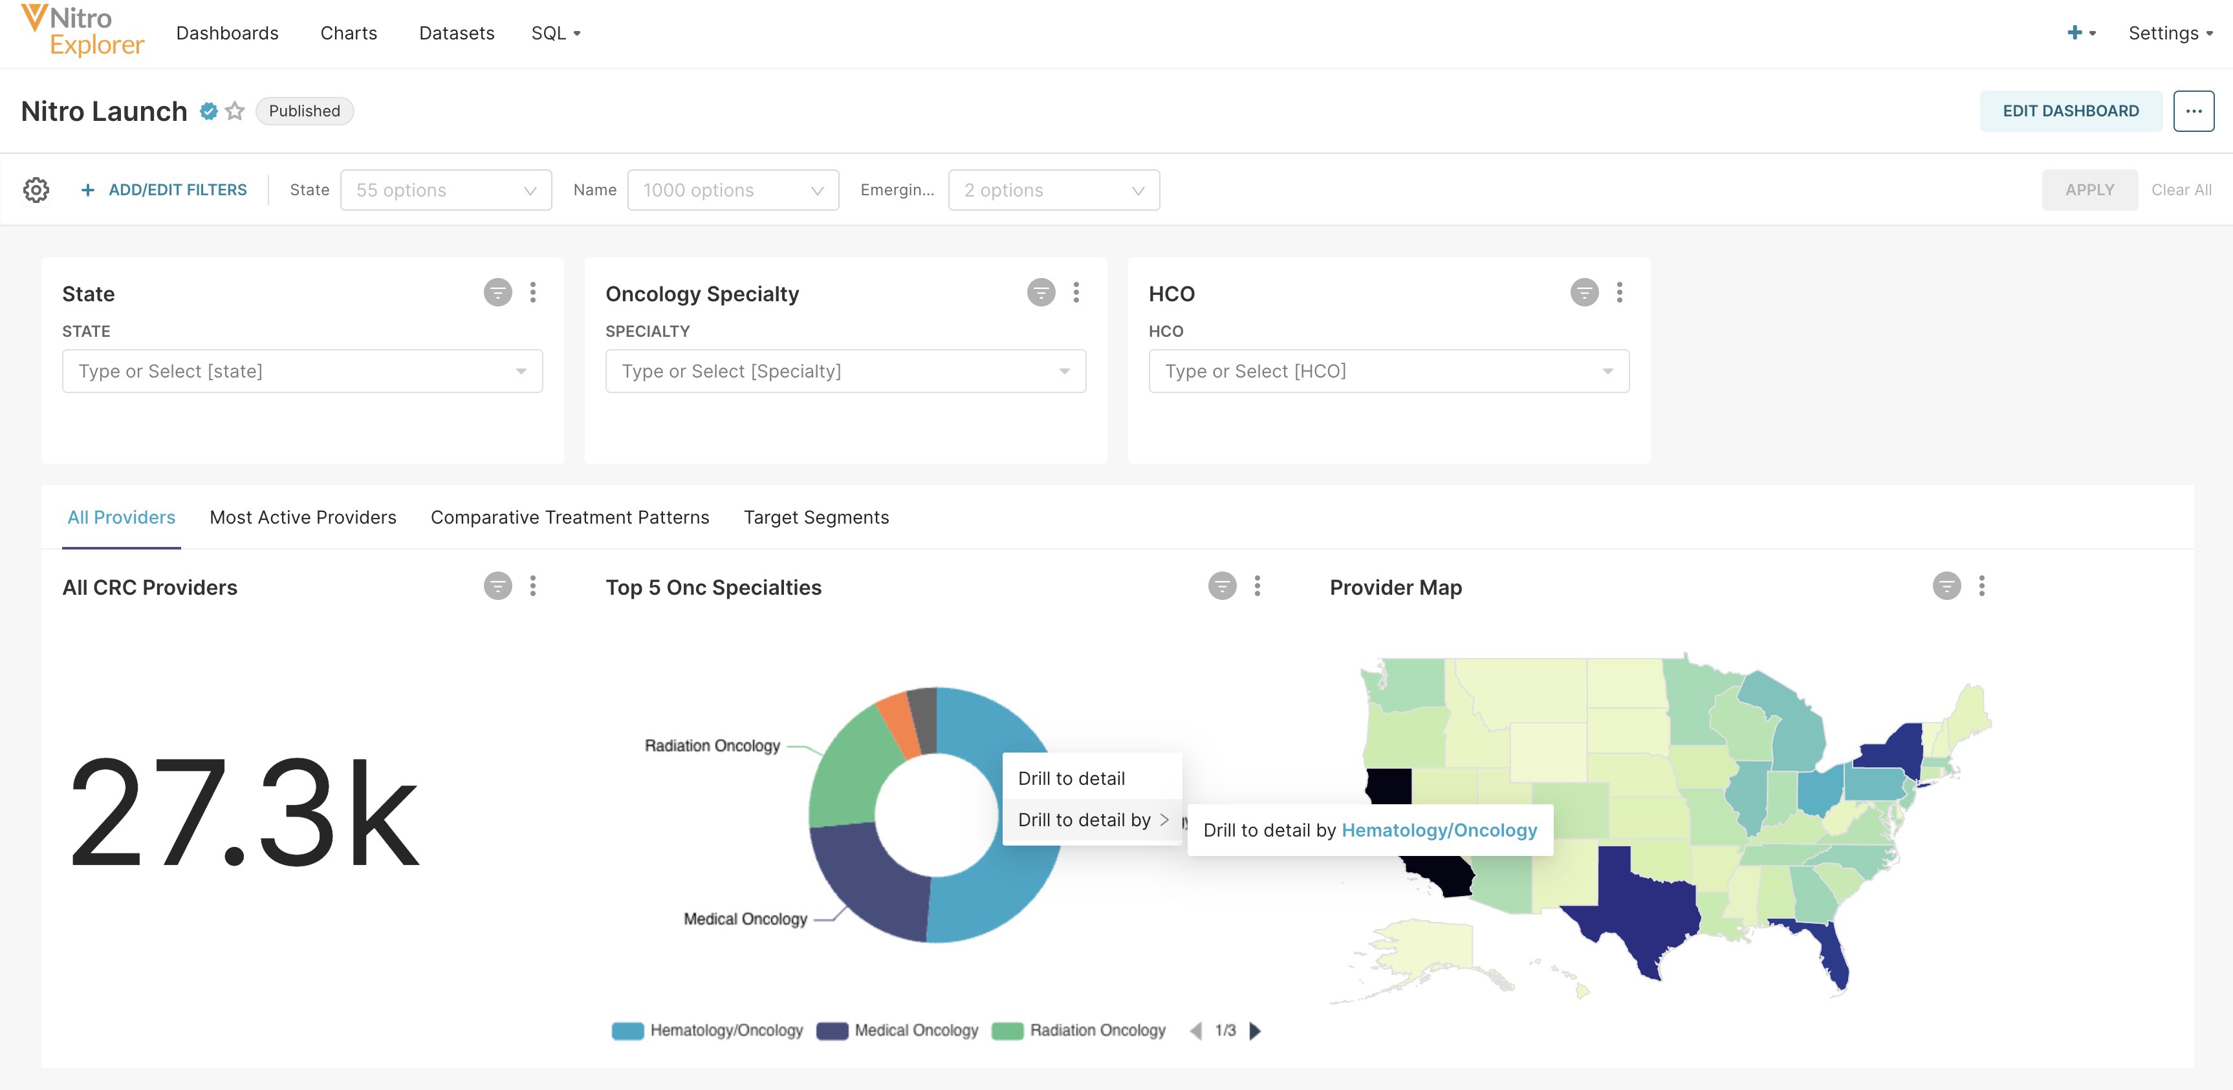Toggle Hematology/Oncology series in pie legend
The image size is (2233, 1090).
tap(707, 1031)
